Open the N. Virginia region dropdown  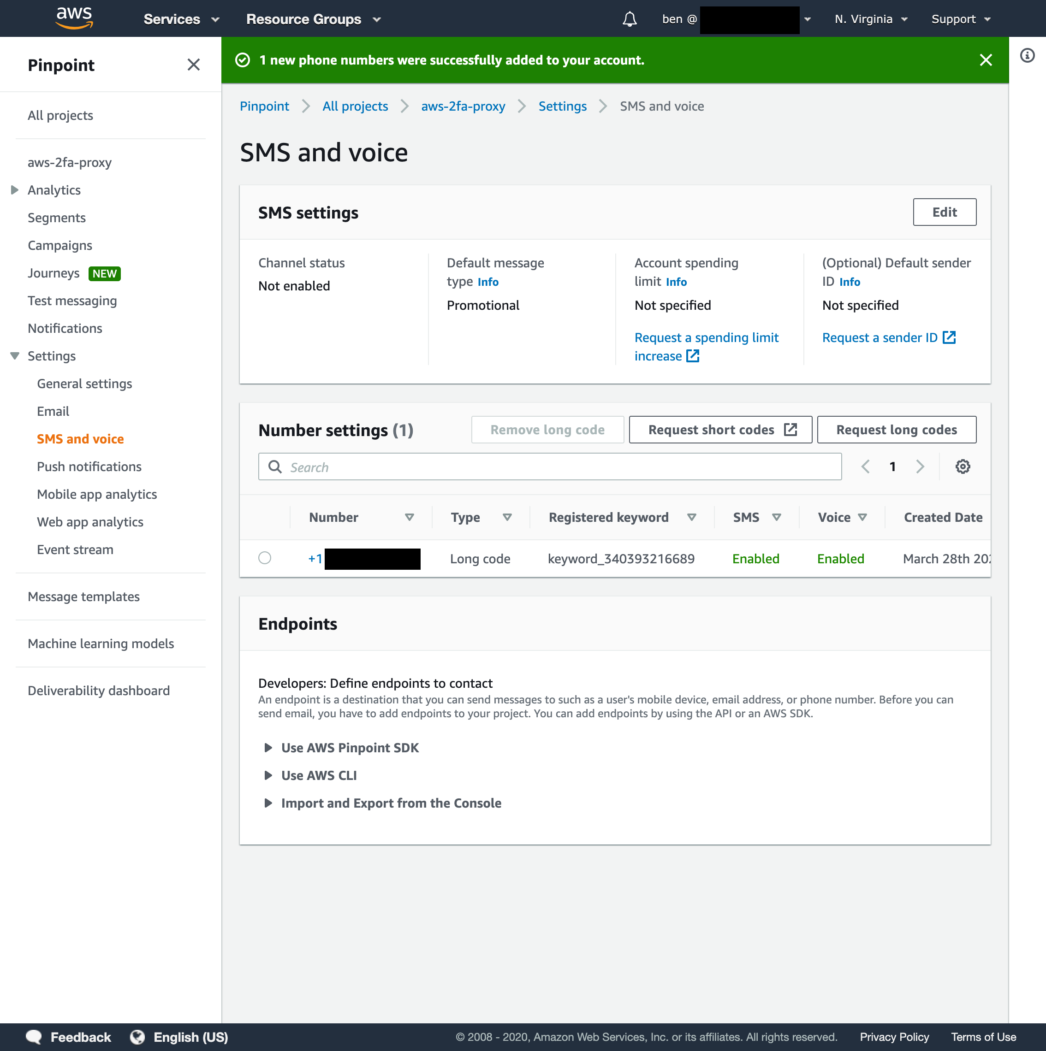(871, 19)
